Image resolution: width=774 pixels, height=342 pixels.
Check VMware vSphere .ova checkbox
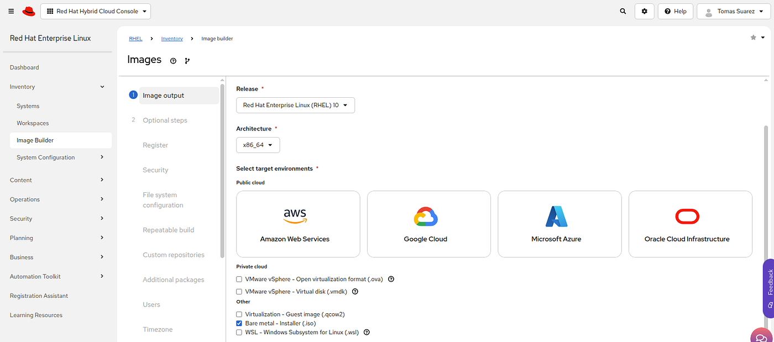[x=239, y=280]
